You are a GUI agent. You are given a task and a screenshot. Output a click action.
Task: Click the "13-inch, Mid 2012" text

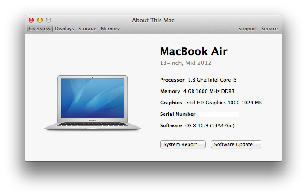click(186, 63)
